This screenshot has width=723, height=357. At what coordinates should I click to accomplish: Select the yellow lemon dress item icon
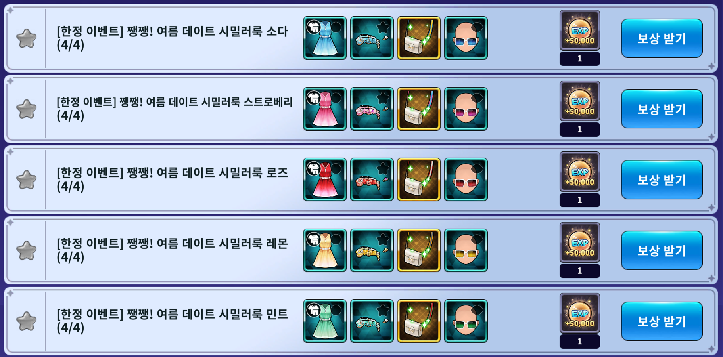pyautogui.click(x=325, y=250)
